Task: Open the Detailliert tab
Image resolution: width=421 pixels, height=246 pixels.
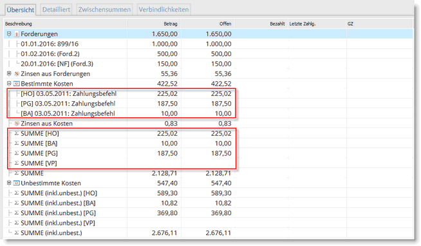Action: point(56,10)
